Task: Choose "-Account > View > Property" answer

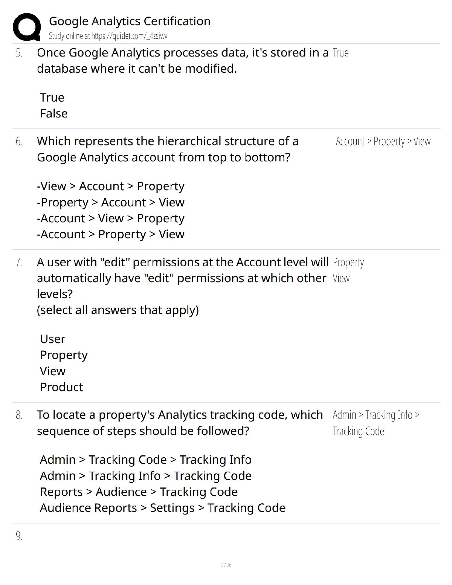Action: coord(110,218)
